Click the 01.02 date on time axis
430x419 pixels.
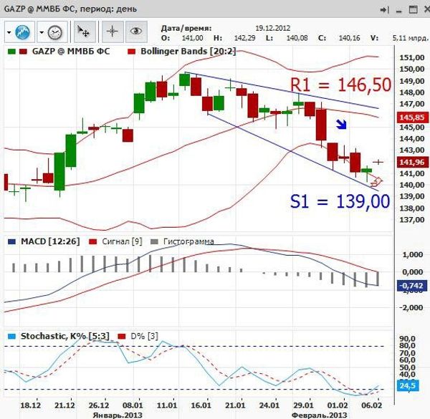(x=338, y=405)
